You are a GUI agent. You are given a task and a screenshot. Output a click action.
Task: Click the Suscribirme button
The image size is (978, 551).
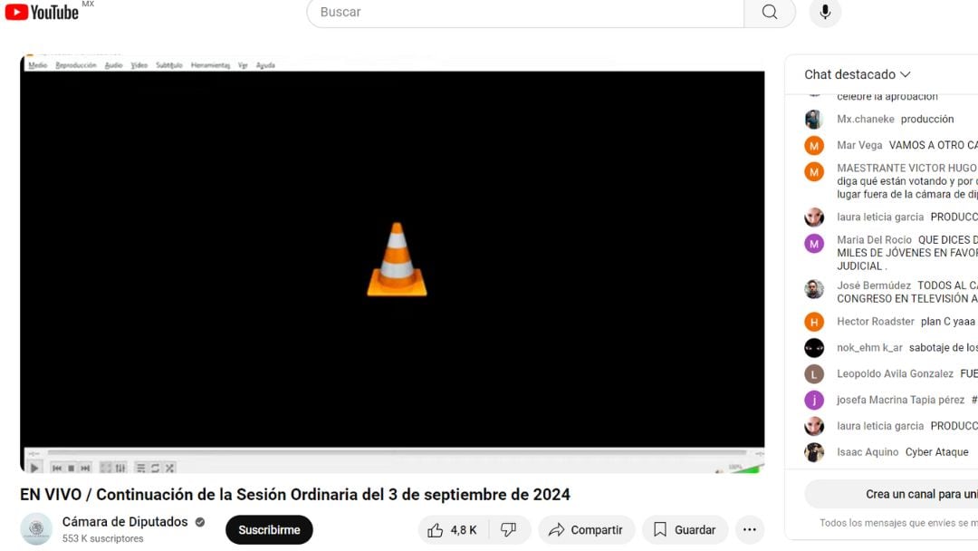[269, 530]
